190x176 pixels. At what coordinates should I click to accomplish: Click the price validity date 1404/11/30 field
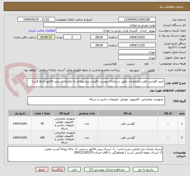(x=137, y=45)
